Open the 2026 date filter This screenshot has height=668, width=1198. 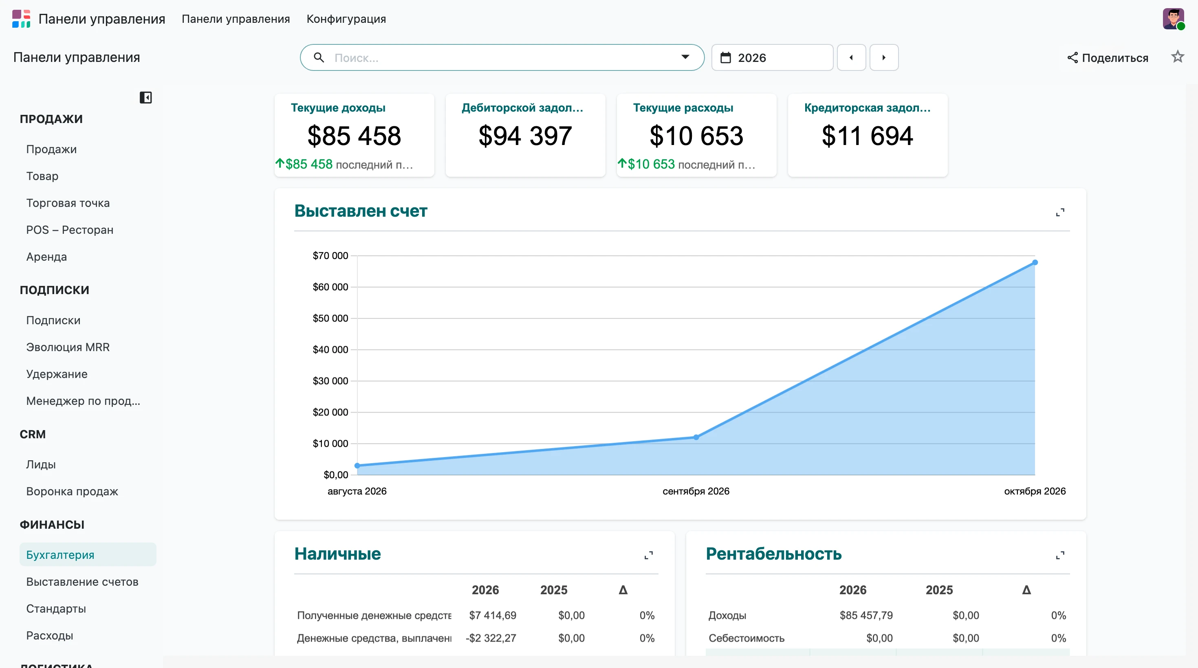(772, 58)
